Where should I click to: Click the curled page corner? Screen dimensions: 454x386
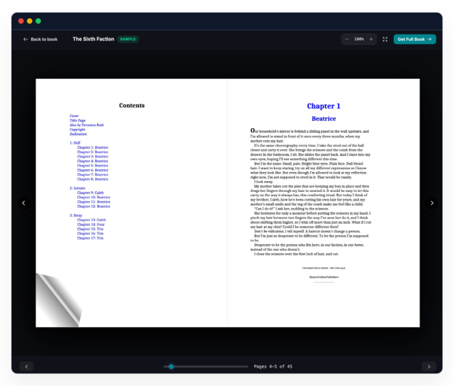coord(59,301)
